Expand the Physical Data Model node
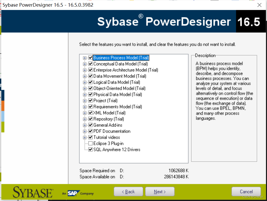The width and height of the screenshot is (267, 201). [85, 95]
